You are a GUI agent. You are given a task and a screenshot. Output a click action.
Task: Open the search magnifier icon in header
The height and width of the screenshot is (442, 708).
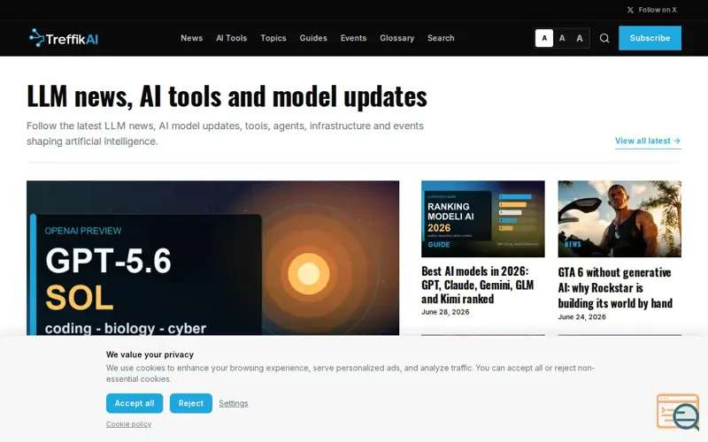604,38
